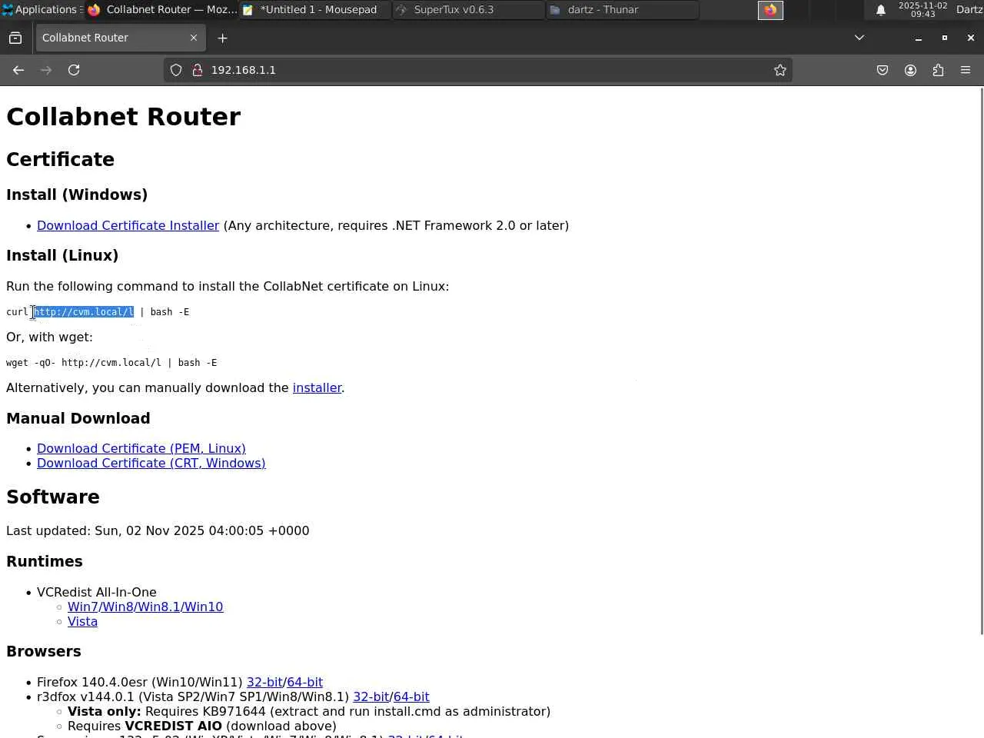
Task: Open the Vista VCRedist link
Action: 82,621
